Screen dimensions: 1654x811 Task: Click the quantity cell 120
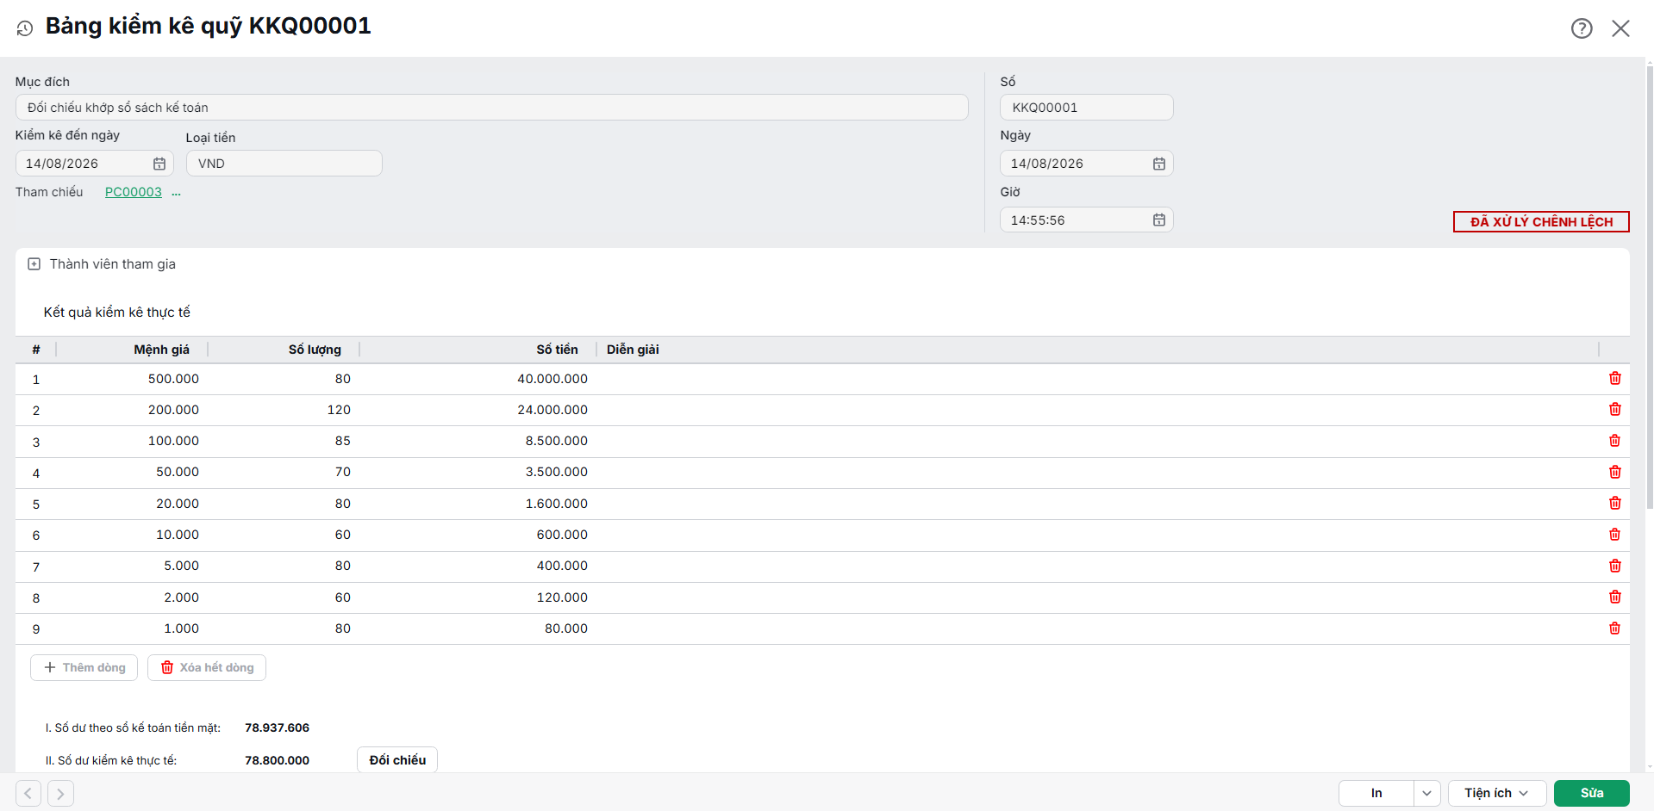(339, 410)
